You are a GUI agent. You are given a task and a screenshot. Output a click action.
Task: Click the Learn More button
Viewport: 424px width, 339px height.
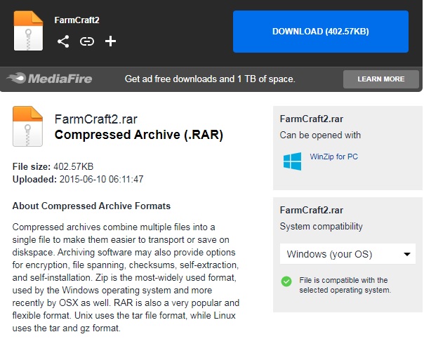[380, 79]
